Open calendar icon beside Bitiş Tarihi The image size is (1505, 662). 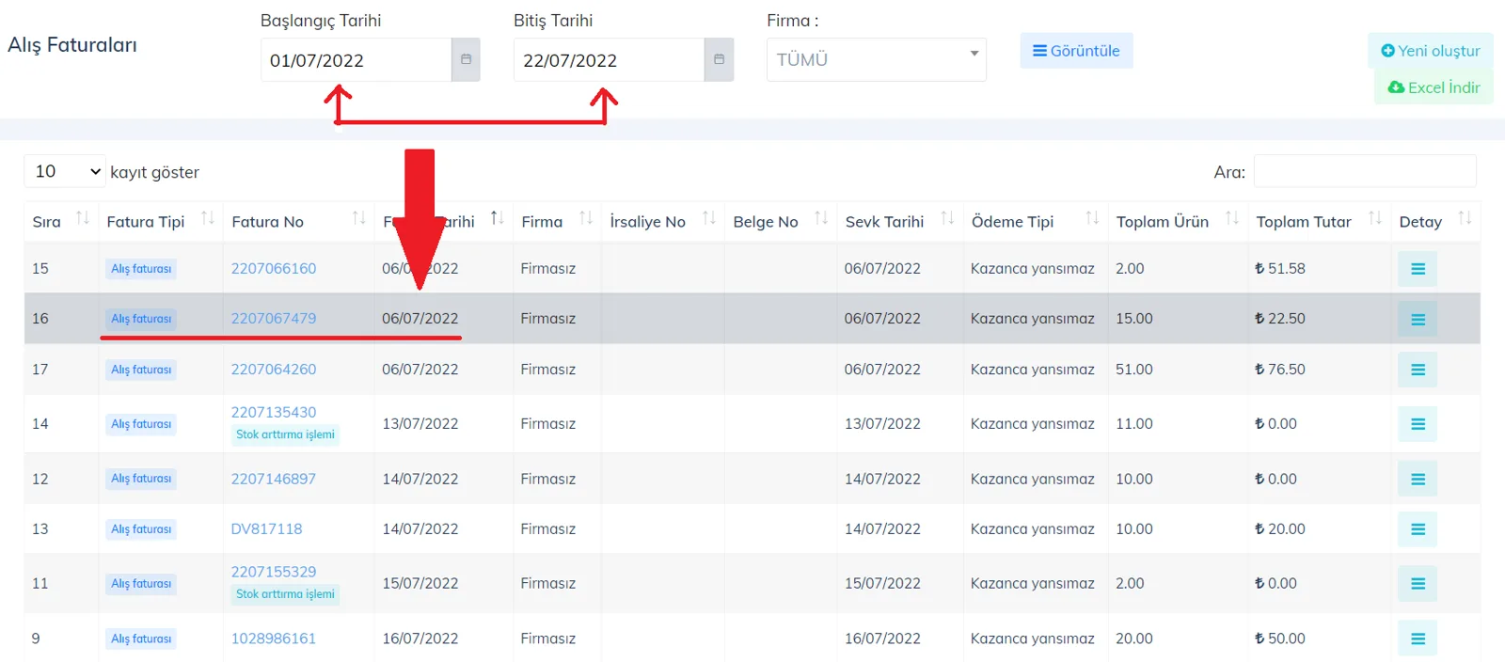pyautogui.click(x=719, y=59)
